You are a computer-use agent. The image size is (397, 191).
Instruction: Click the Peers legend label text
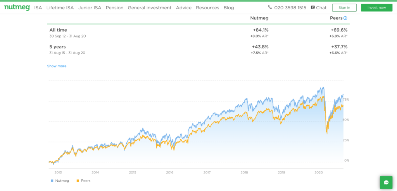tap(85, 181)
